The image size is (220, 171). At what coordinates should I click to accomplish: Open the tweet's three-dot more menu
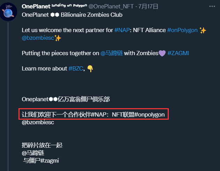(211, 6)
